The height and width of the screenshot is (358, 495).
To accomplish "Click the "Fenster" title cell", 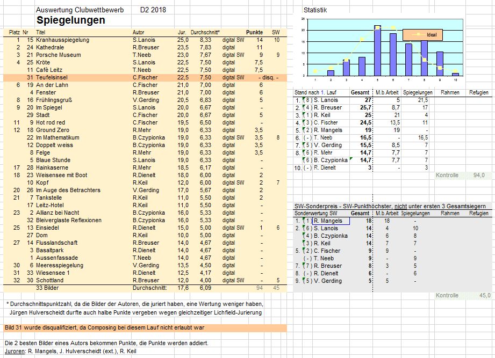I will click(x=46, y=93).
